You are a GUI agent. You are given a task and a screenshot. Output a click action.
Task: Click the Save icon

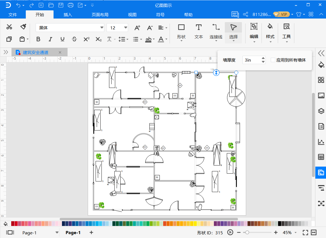(61, 5)
